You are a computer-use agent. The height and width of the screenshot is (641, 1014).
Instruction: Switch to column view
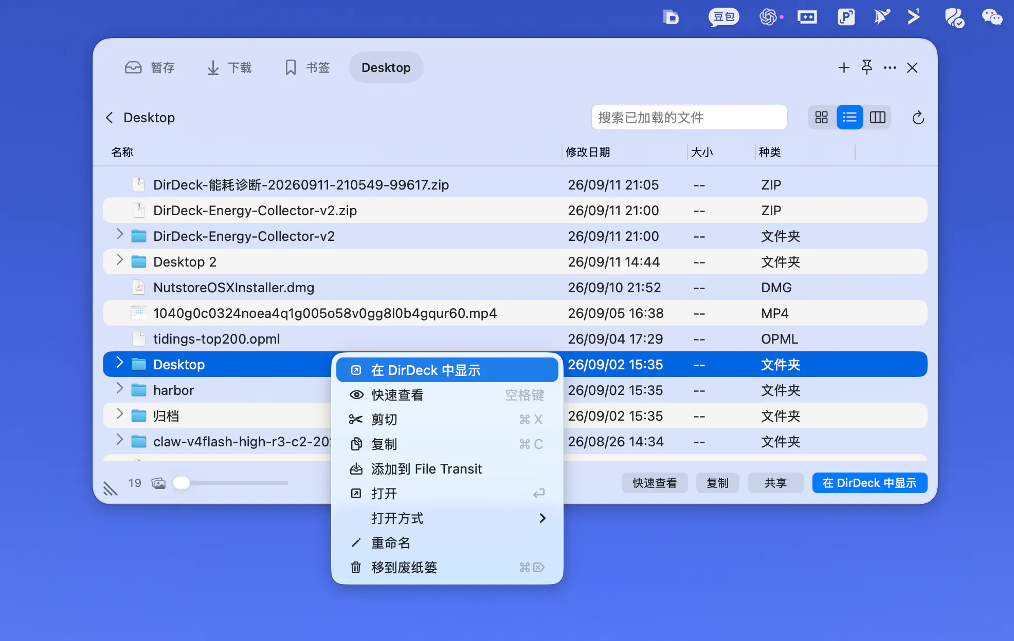pyautogui.click(x=878, y=118)
